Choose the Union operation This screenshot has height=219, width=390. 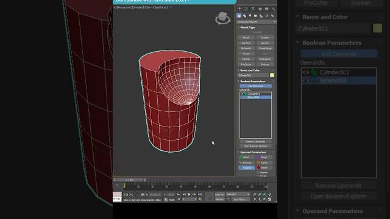point(246,158)
